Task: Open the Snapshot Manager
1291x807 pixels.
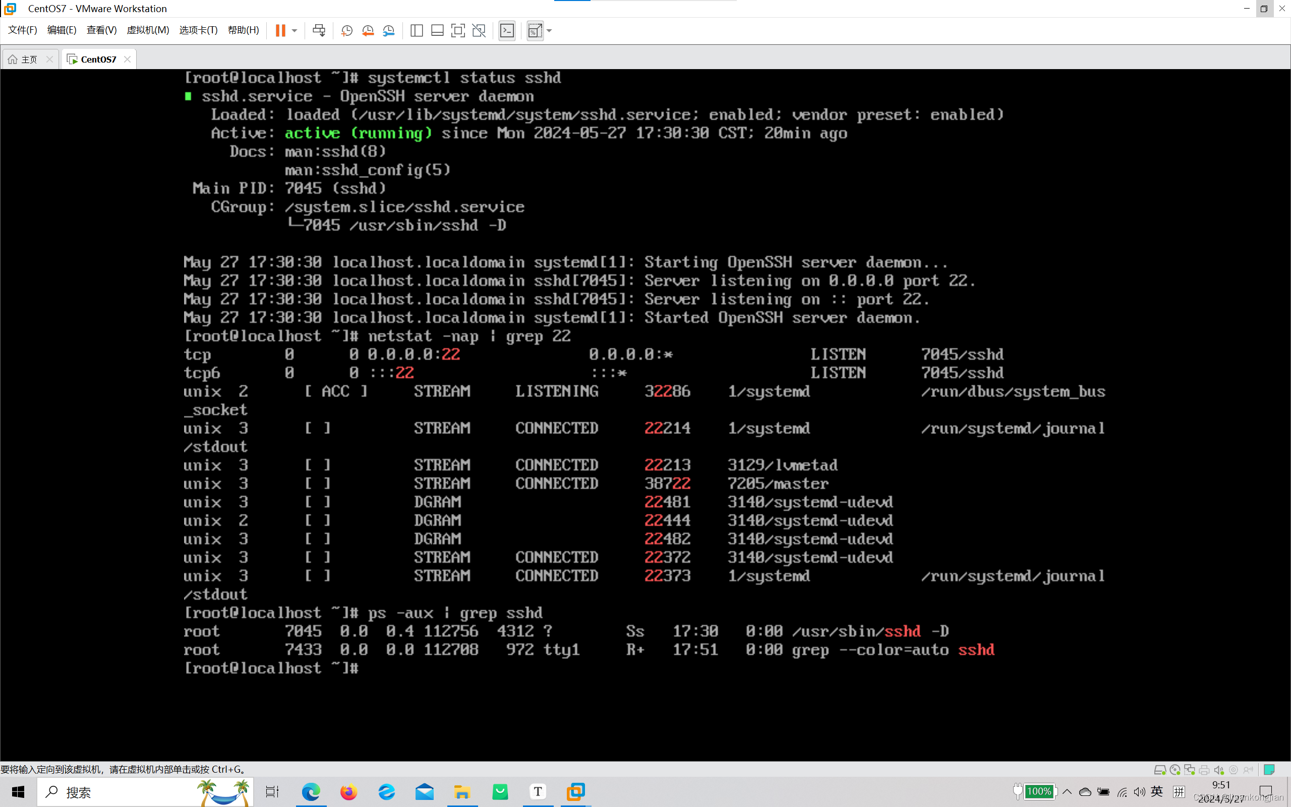Action: pyautogui.click(x=388, y=30)
